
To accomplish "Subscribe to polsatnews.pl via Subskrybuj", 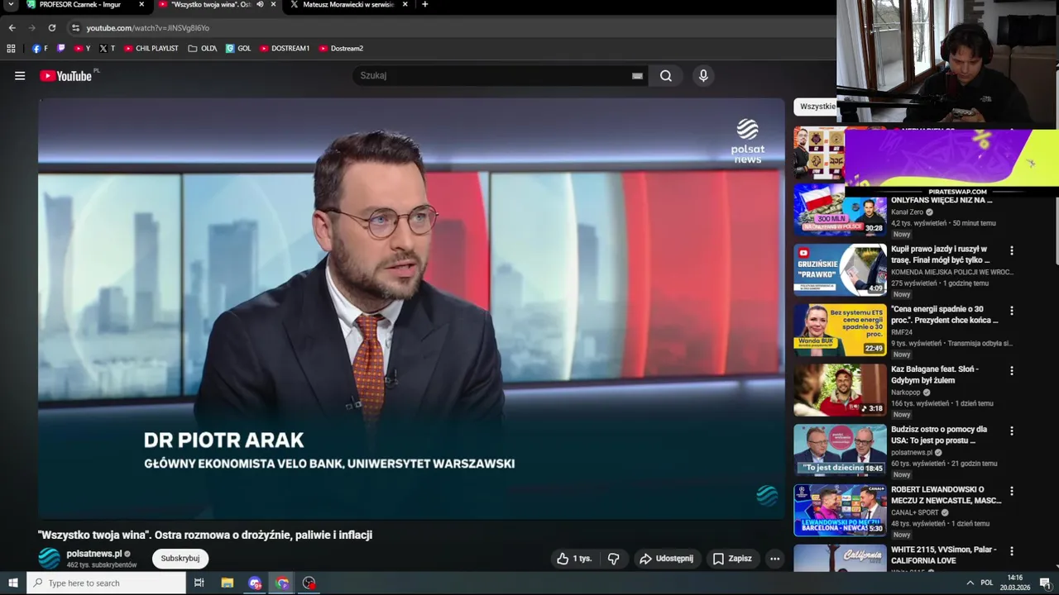I will tap(180, 559).
